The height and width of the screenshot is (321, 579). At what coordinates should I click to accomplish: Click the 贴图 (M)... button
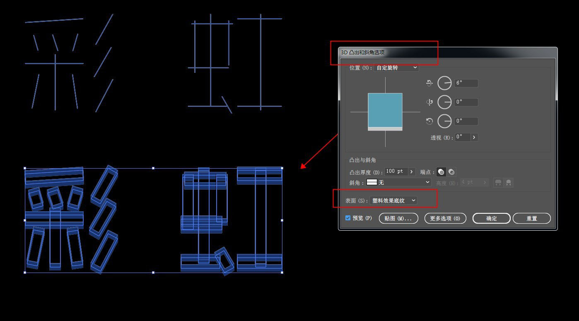tap(398, 218)
